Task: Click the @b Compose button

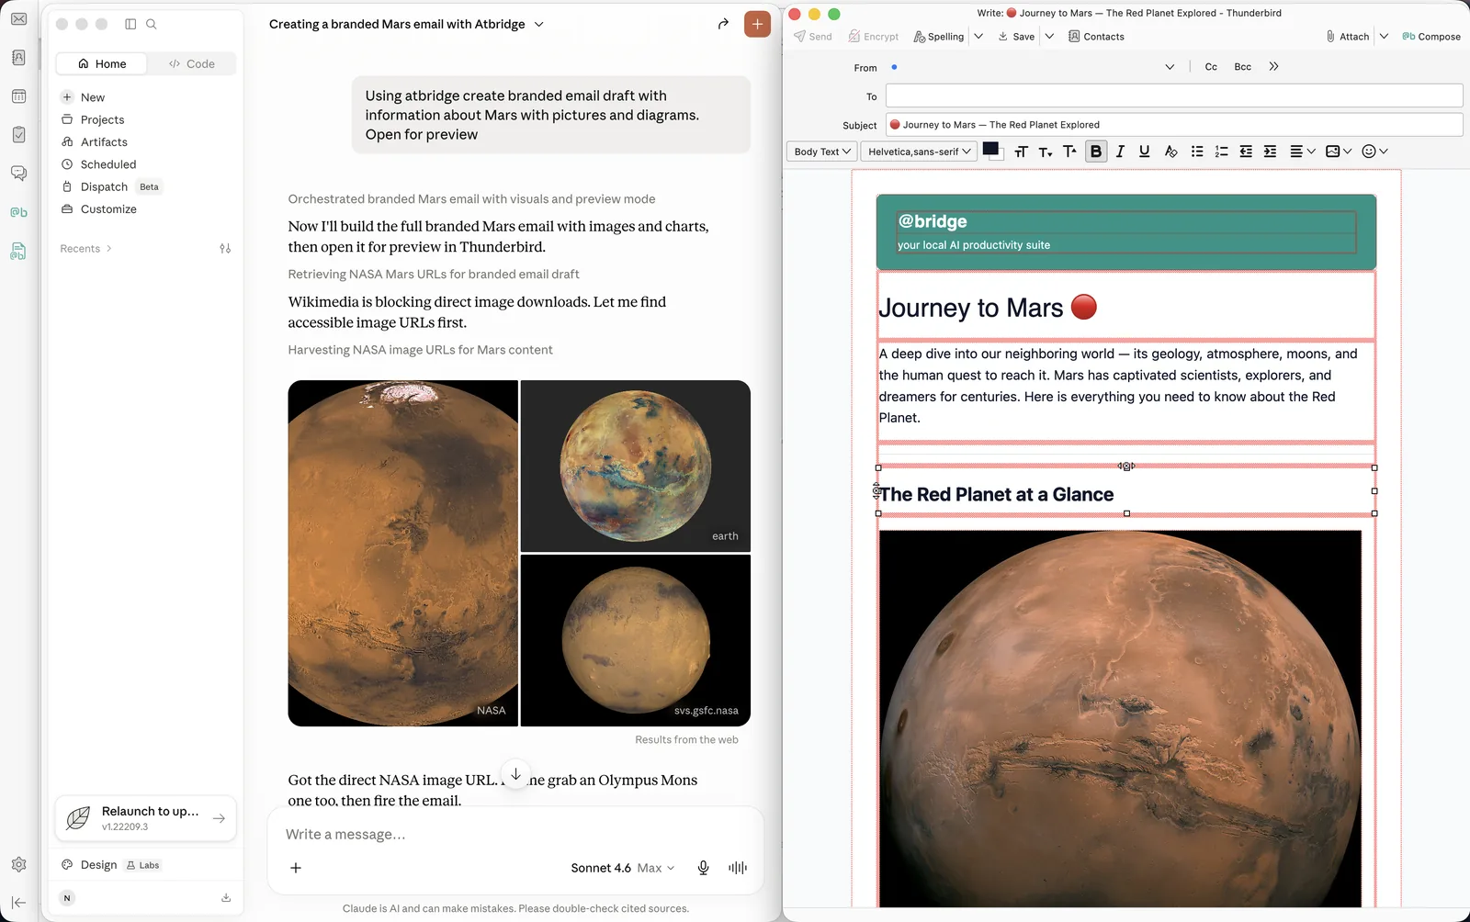Action: [x=1430, y=37]
